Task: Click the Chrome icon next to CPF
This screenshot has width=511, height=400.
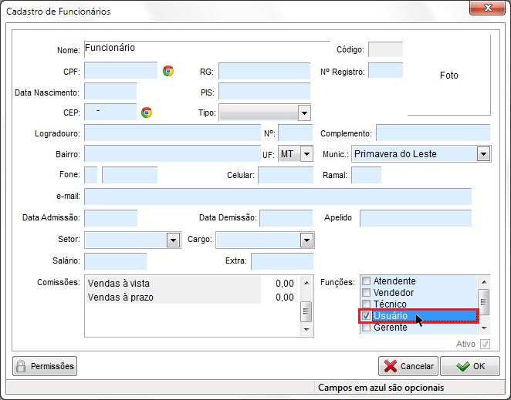Action: tap(168, 71)
